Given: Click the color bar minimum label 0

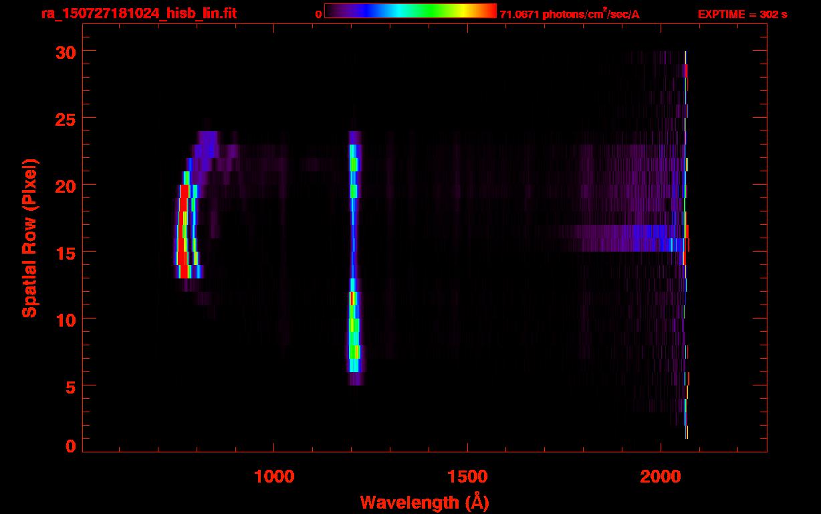Looking at the screenshot, I should [x=318, y=15].
